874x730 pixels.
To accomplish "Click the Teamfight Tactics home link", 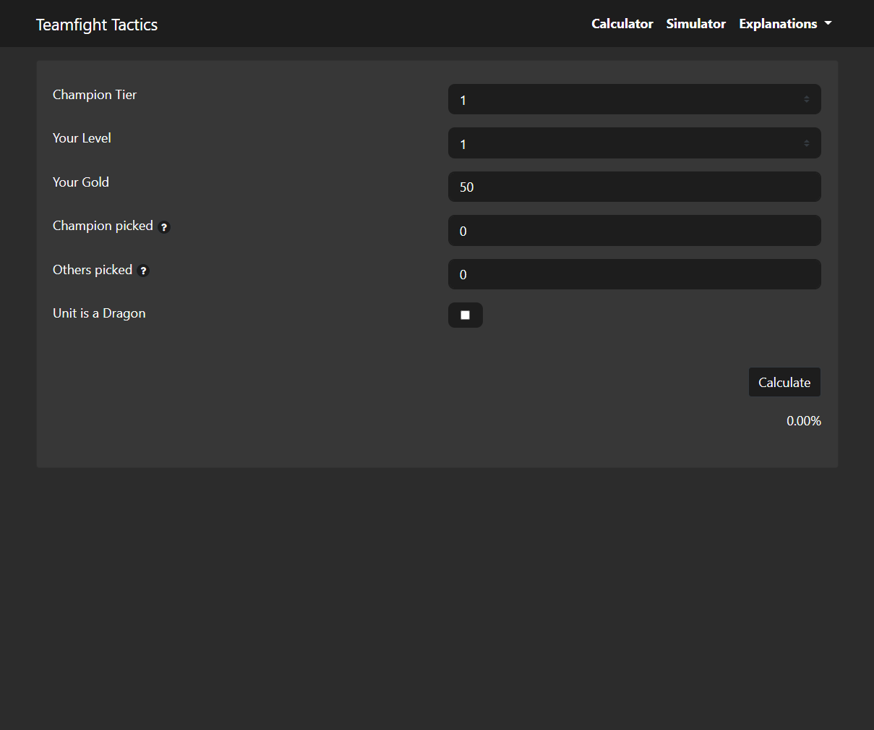I will [96, 24].
